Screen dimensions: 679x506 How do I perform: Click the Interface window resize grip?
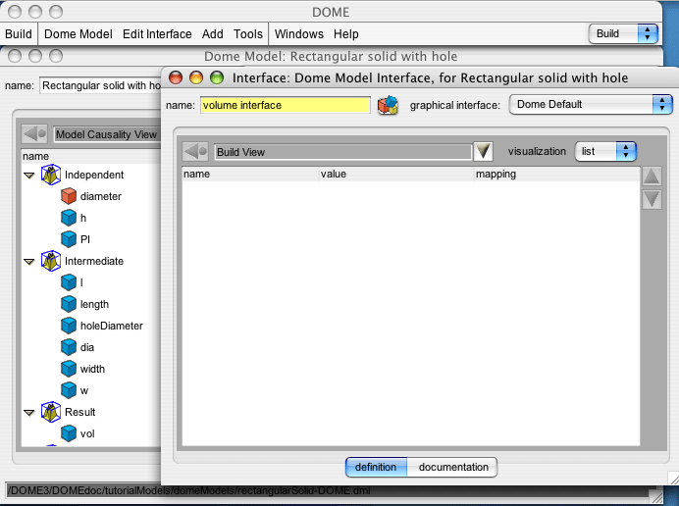pos(673,479)
